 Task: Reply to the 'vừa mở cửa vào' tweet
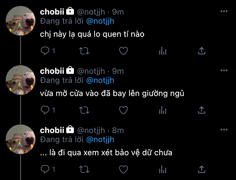click(x=45, y=110)
